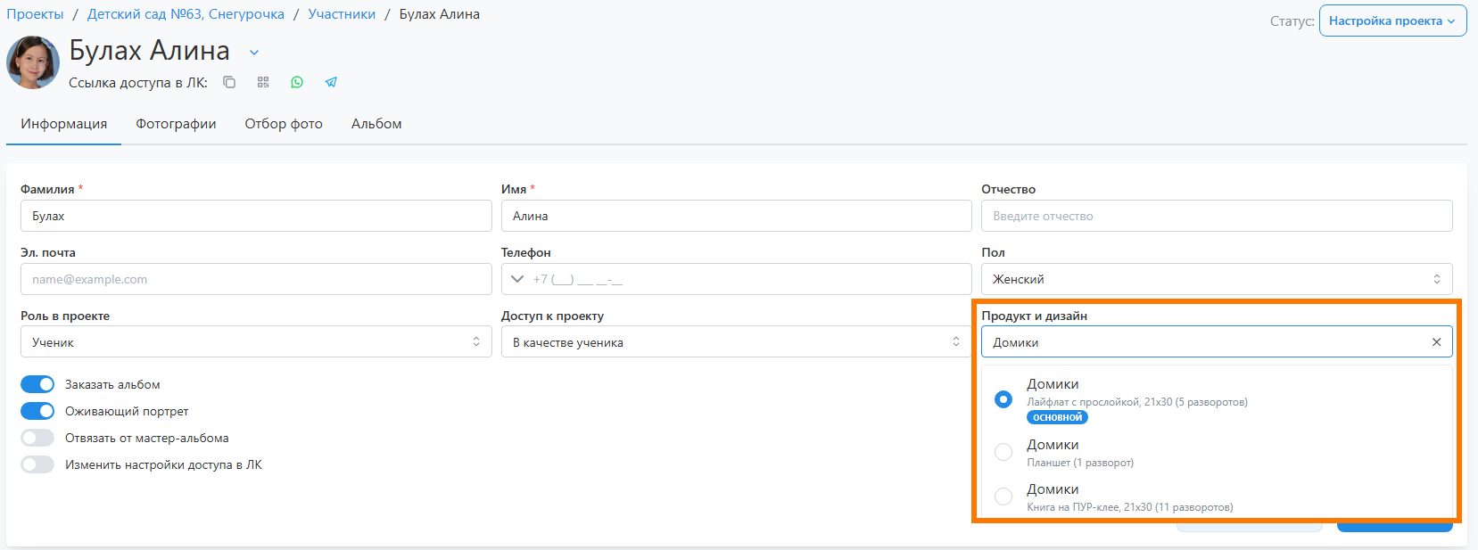Clear the Продукт и дизайн field
Screen dimensions: 1478x550
tap(1436, 342)
